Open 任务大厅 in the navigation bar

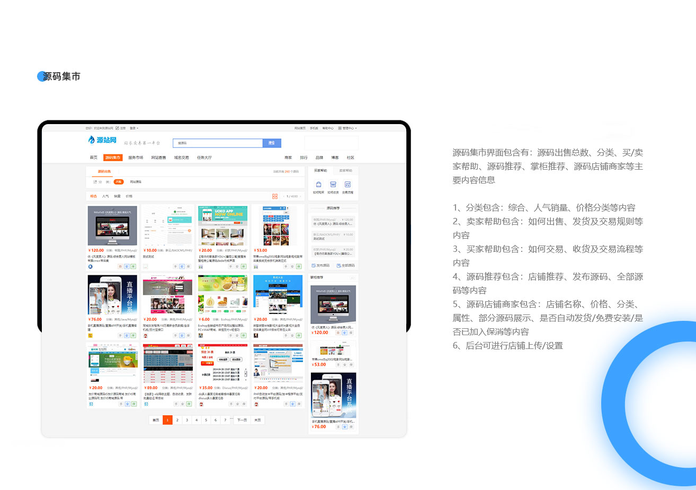click(204, 157)
